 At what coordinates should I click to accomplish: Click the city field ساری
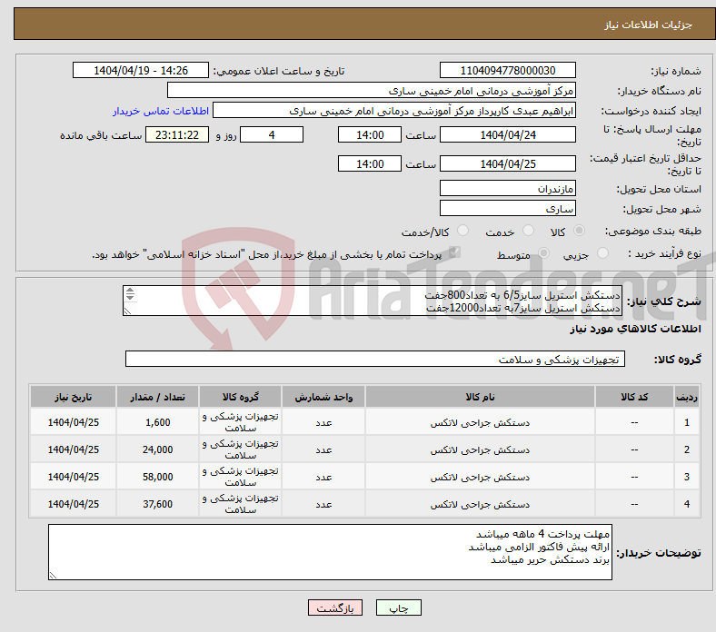click(507, 208)
